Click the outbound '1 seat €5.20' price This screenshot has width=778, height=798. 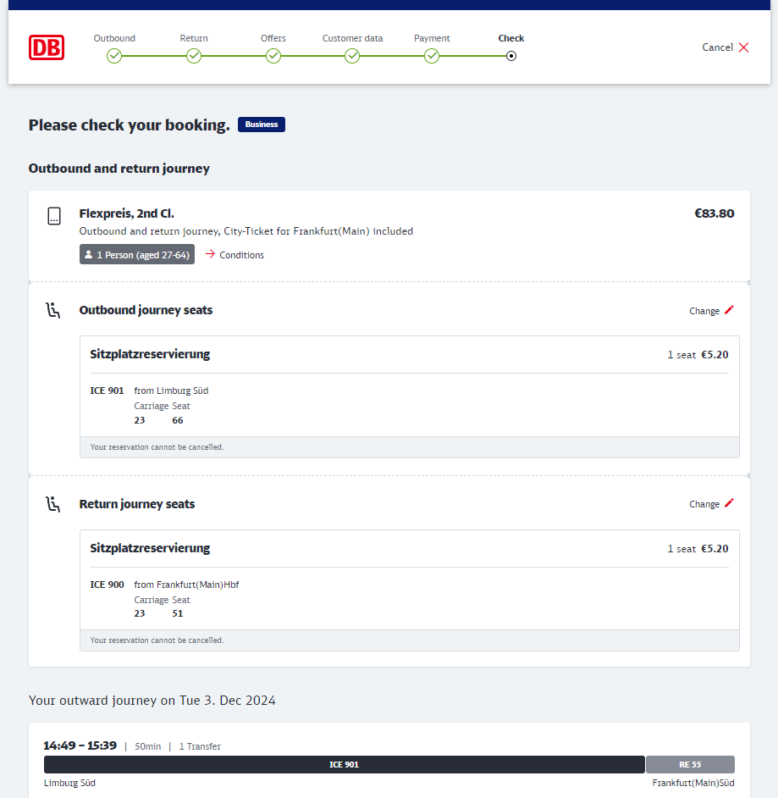click(698, 355)
